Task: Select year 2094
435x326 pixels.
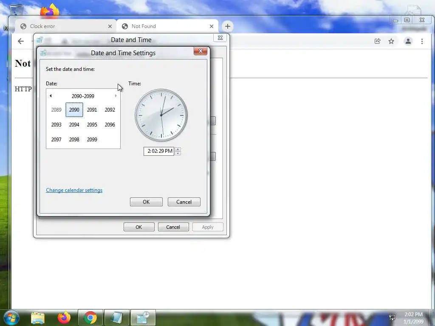Action: pos(74,125)
